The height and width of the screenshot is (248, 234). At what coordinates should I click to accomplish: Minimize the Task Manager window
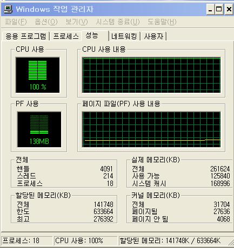[x=210, y=9]
